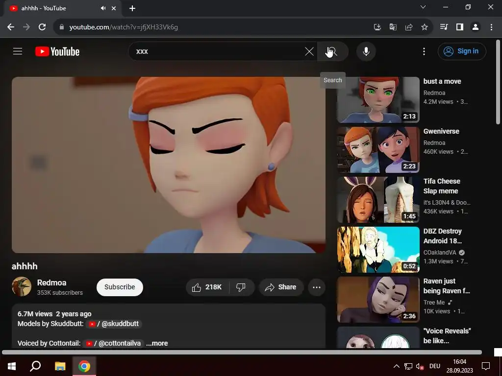The width and height of the screenshot is (502, 376).
Task: Click the translate page icon
Action: coord(393,27)
